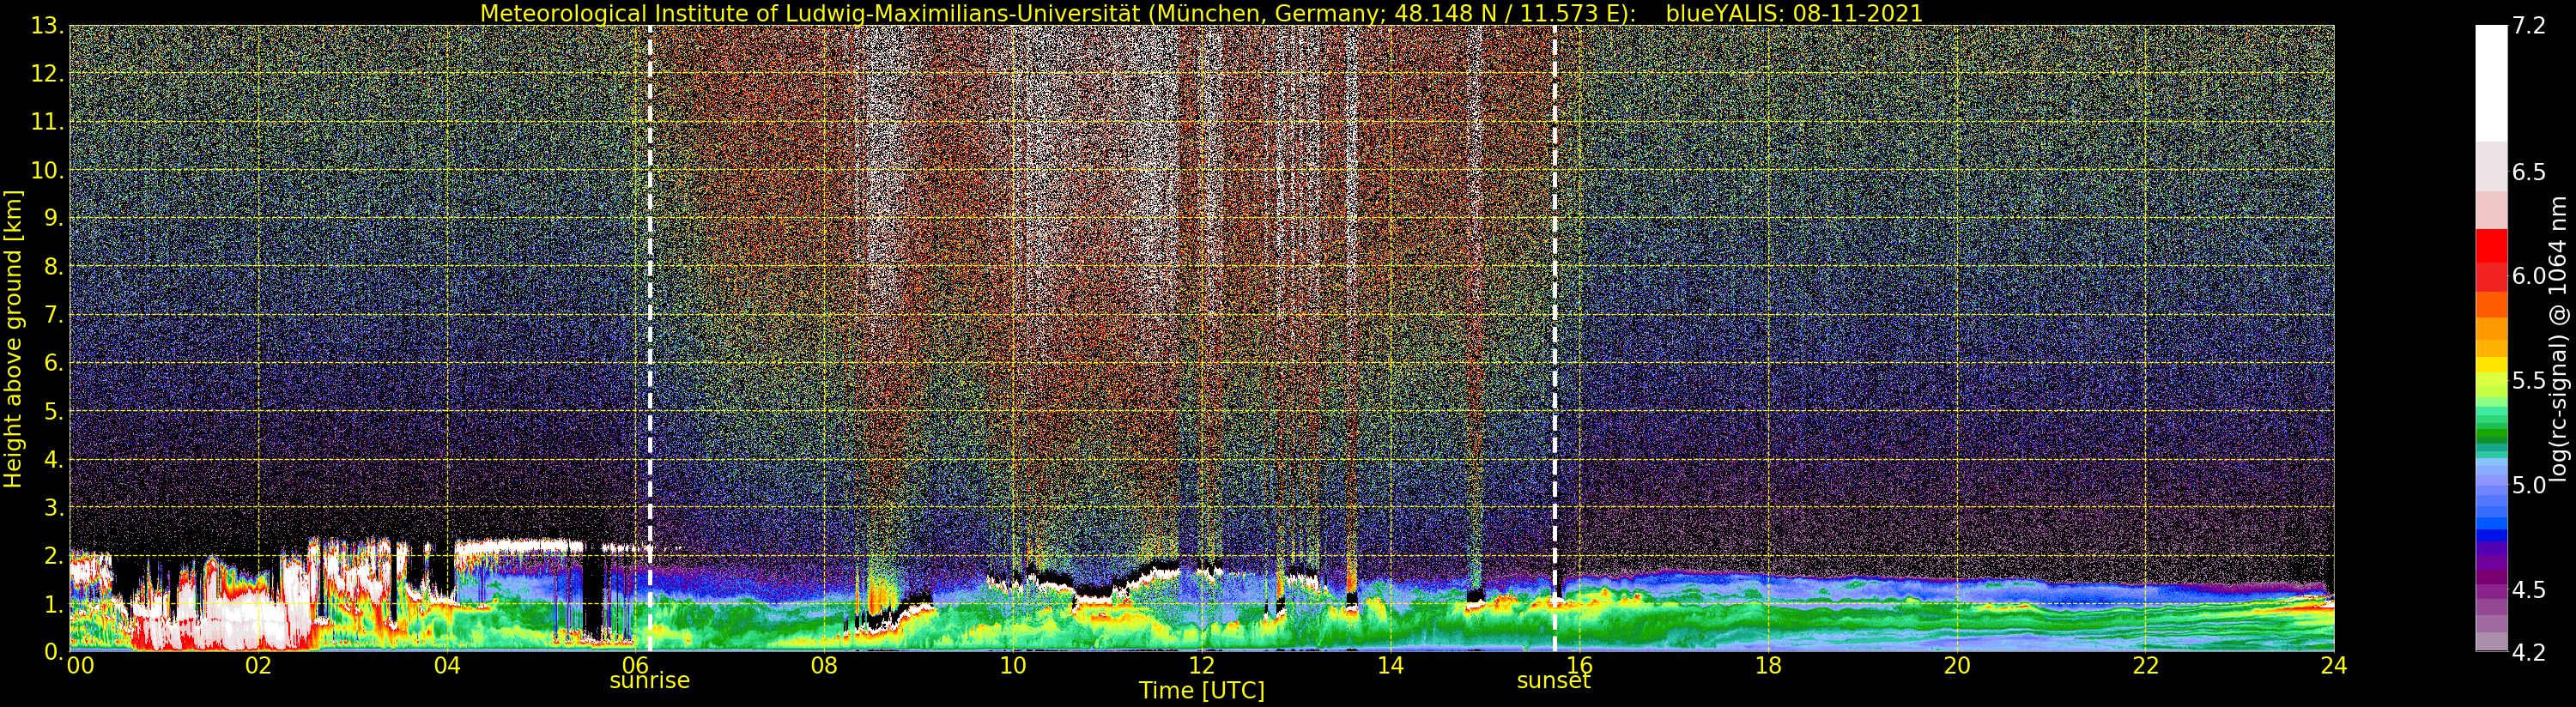Screen dimensions: 2576x707
Task: Click the 4.2 colorbar tick label
Action: click(x=2529, y=653)
